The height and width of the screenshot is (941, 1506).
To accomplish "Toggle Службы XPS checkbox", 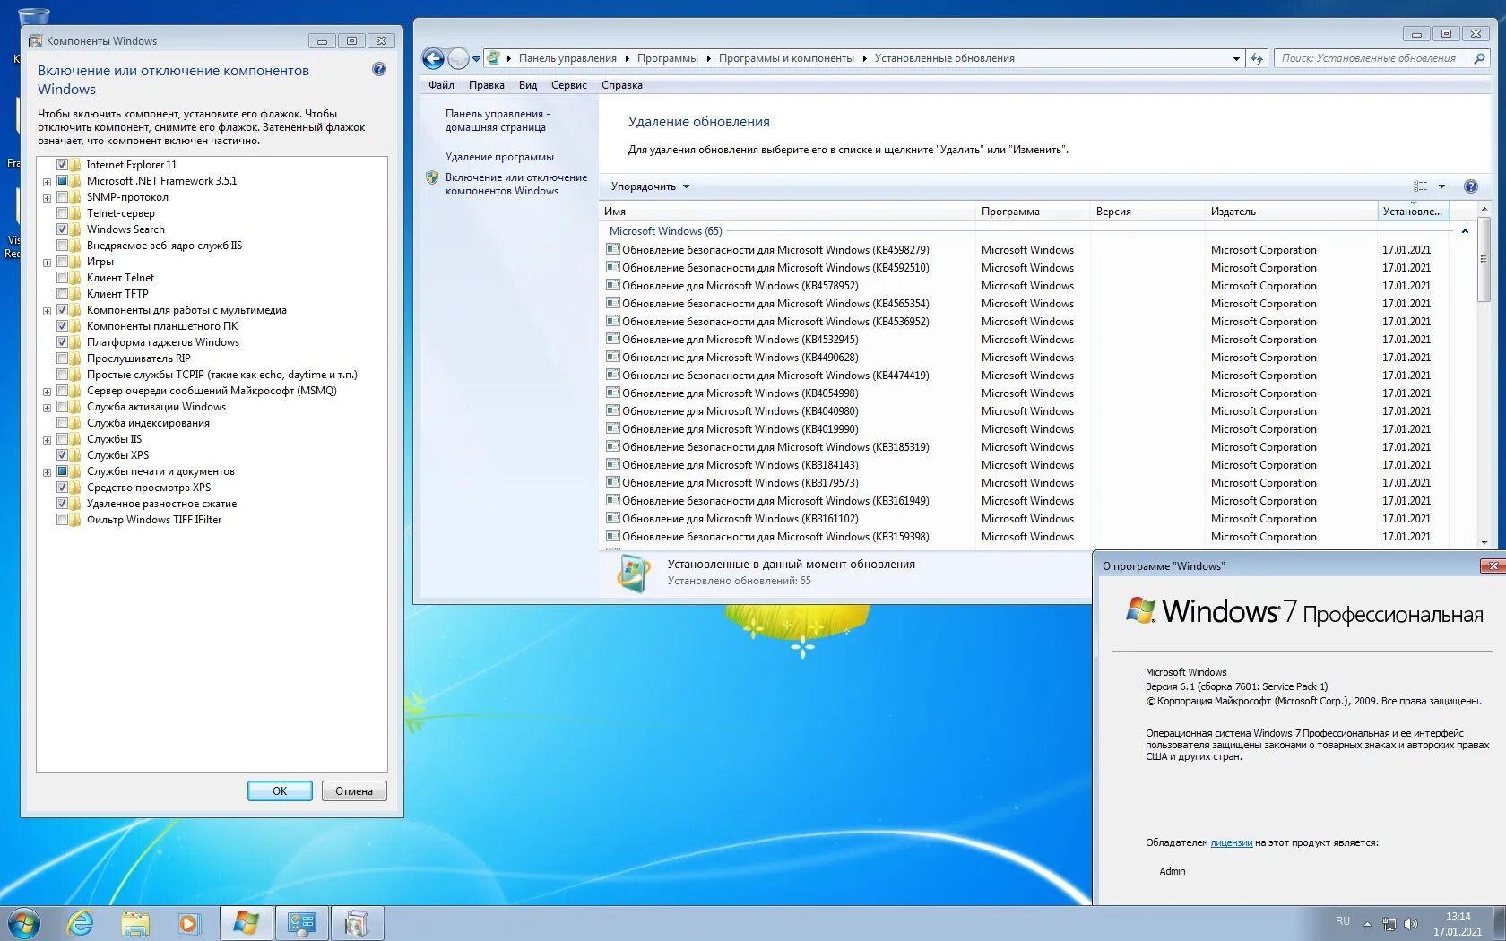I will tap(62, 455).
